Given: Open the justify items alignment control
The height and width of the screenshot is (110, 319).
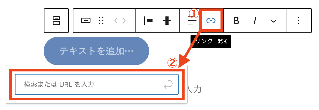Looking at the screenshot, I should point(148,21).
